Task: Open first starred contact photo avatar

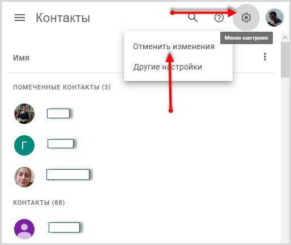Action: click(24, 114)
